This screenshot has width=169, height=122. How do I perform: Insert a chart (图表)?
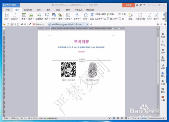(x=61, y=16)
